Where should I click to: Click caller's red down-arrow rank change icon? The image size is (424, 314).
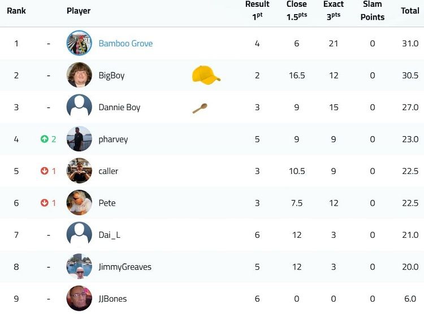[44, 171]
